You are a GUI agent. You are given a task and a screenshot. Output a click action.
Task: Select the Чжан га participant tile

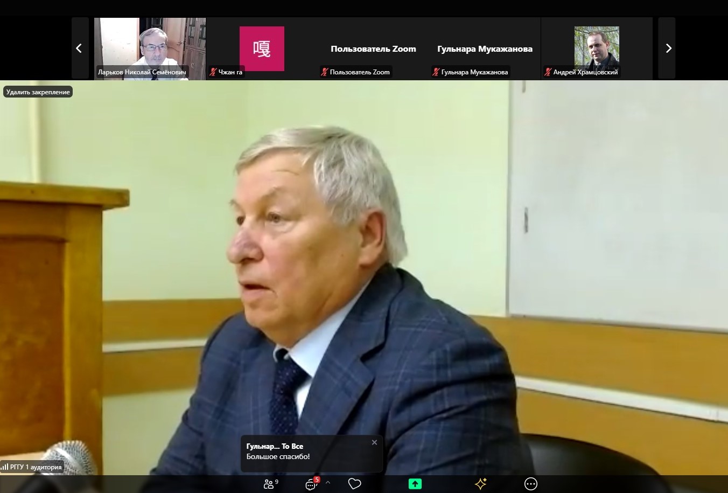point(262,48)
